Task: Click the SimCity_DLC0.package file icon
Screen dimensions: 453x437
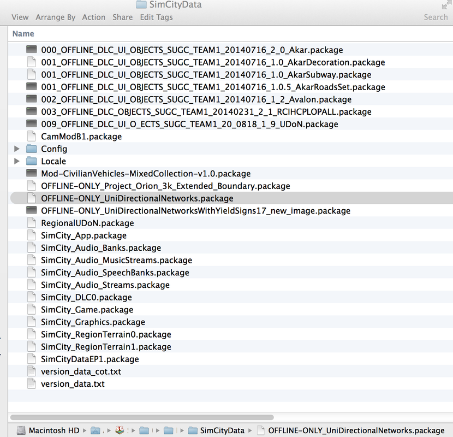Action: coord(32,297)
